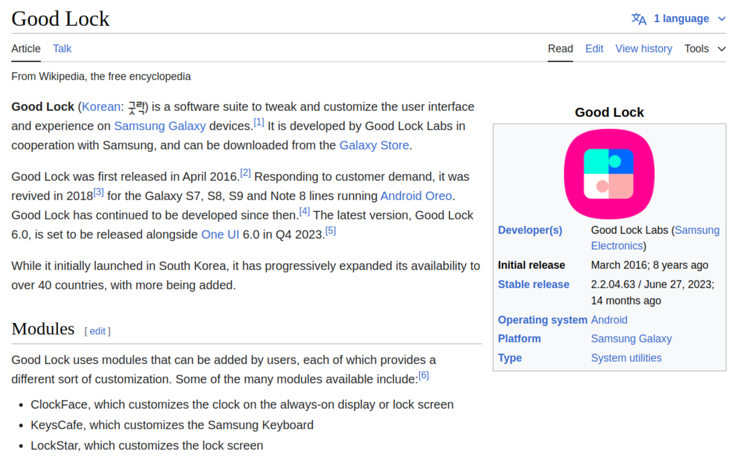This screenshot has width=747, height=457.
Task: Jump to citation reference 6
Action: point(424,376)
